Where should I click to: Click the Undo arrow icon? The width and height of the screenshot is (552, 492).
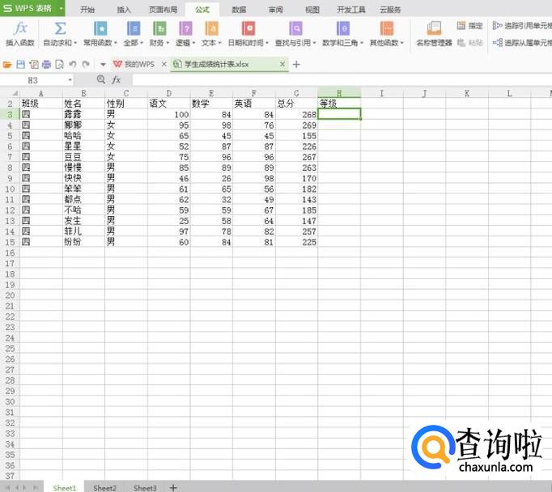[x=73, y=65]
